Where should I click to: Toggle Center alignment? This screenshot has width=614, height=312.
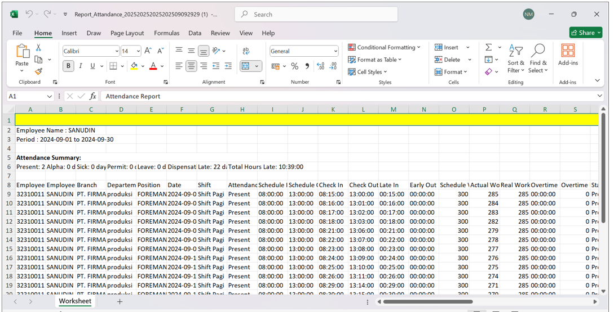191,66
